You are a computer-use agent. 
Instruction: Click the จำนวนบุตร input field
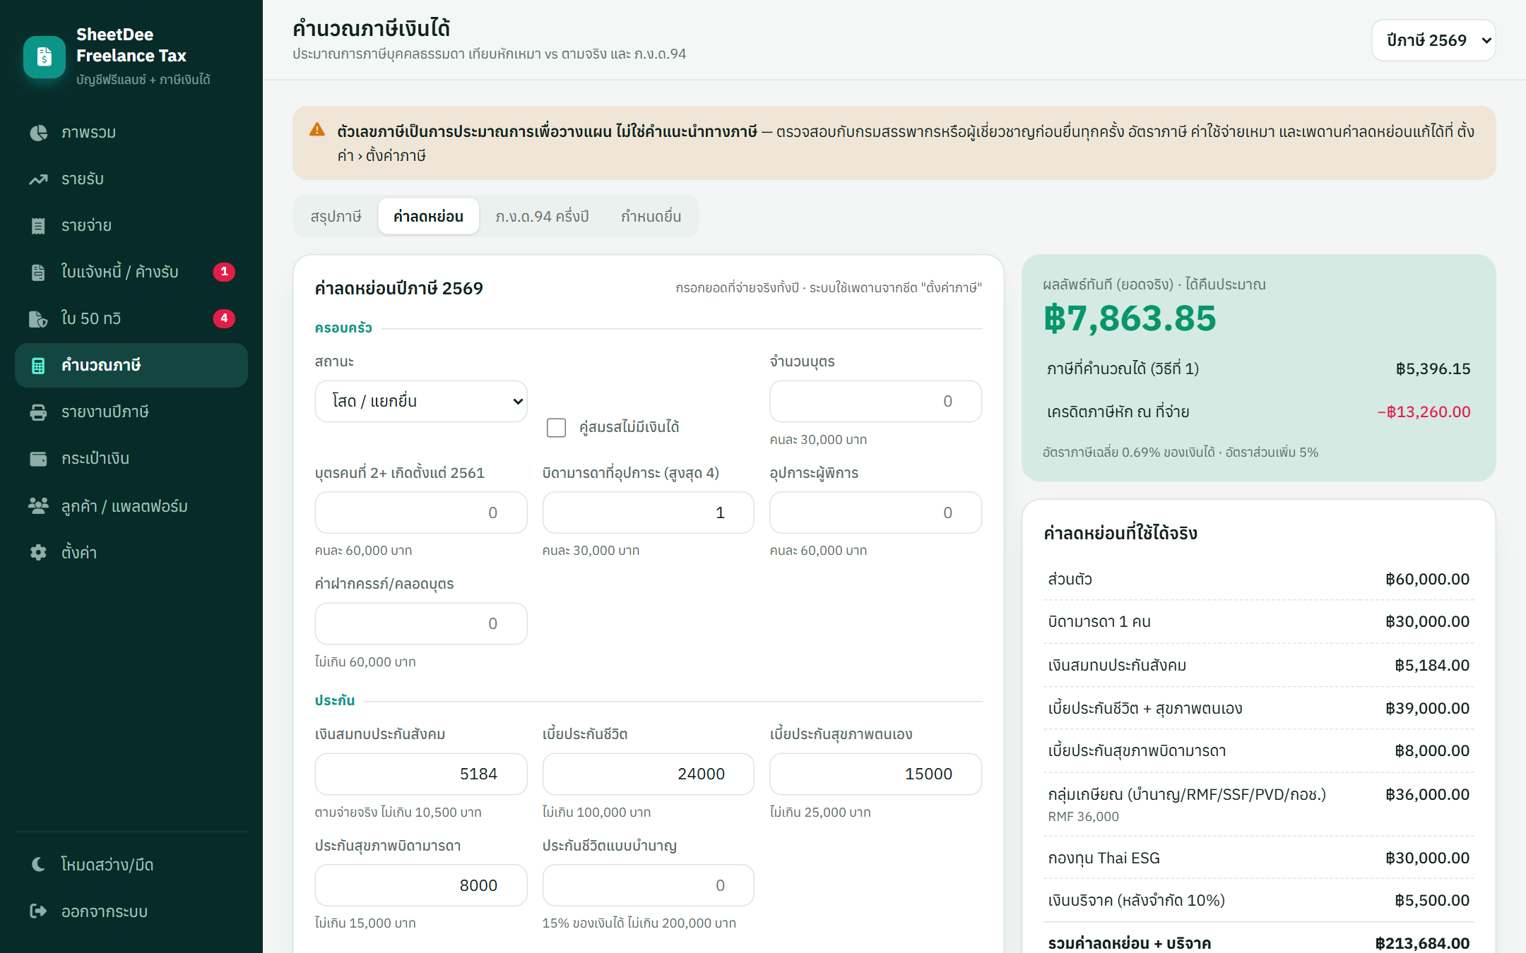pyautogui.click(x=875, y=401)
